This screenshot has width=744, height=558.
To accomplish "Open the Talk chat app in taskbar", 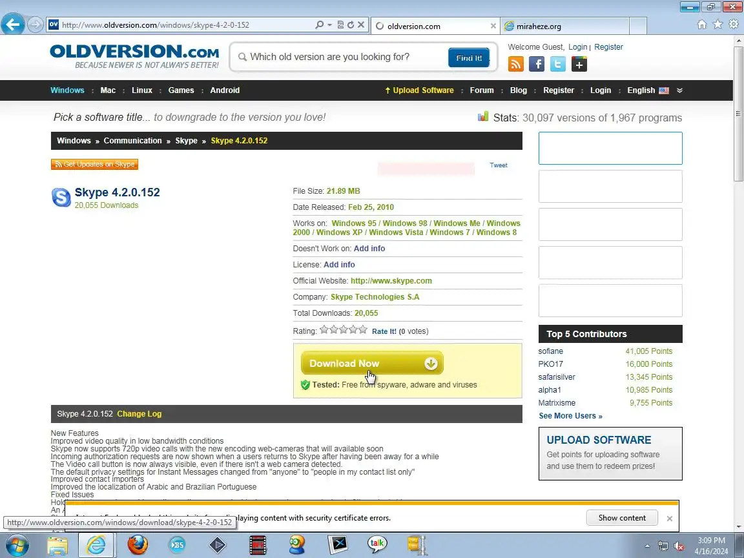I will tap(377, 544).
